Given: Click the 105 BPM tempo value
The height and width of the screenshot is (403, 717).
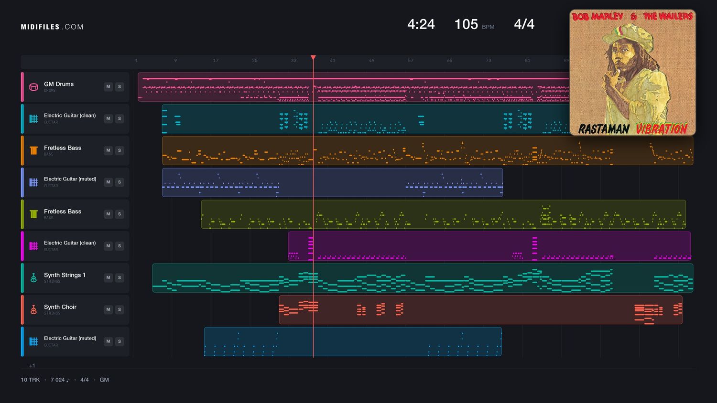Looking at the screenshot, I should pos(474,24).
